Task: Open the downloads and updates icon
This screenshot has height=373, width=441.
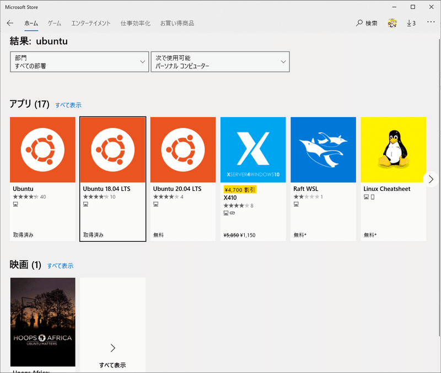Action: point(411,23)
